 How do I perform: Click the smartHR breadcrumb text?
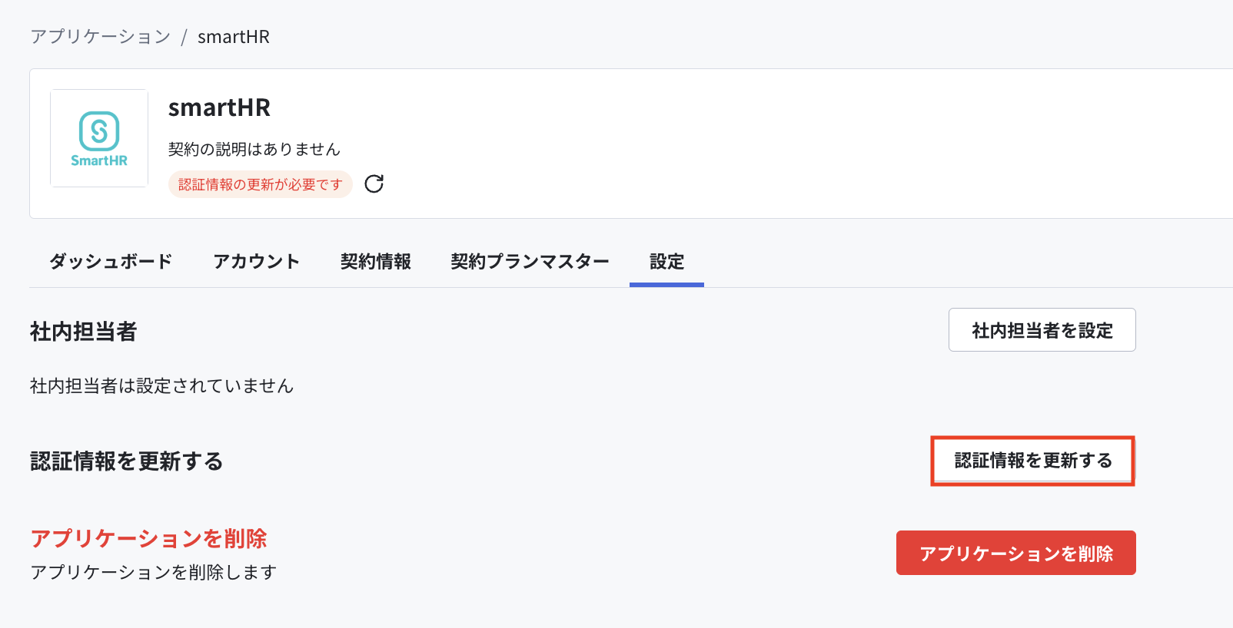(234, 37)
